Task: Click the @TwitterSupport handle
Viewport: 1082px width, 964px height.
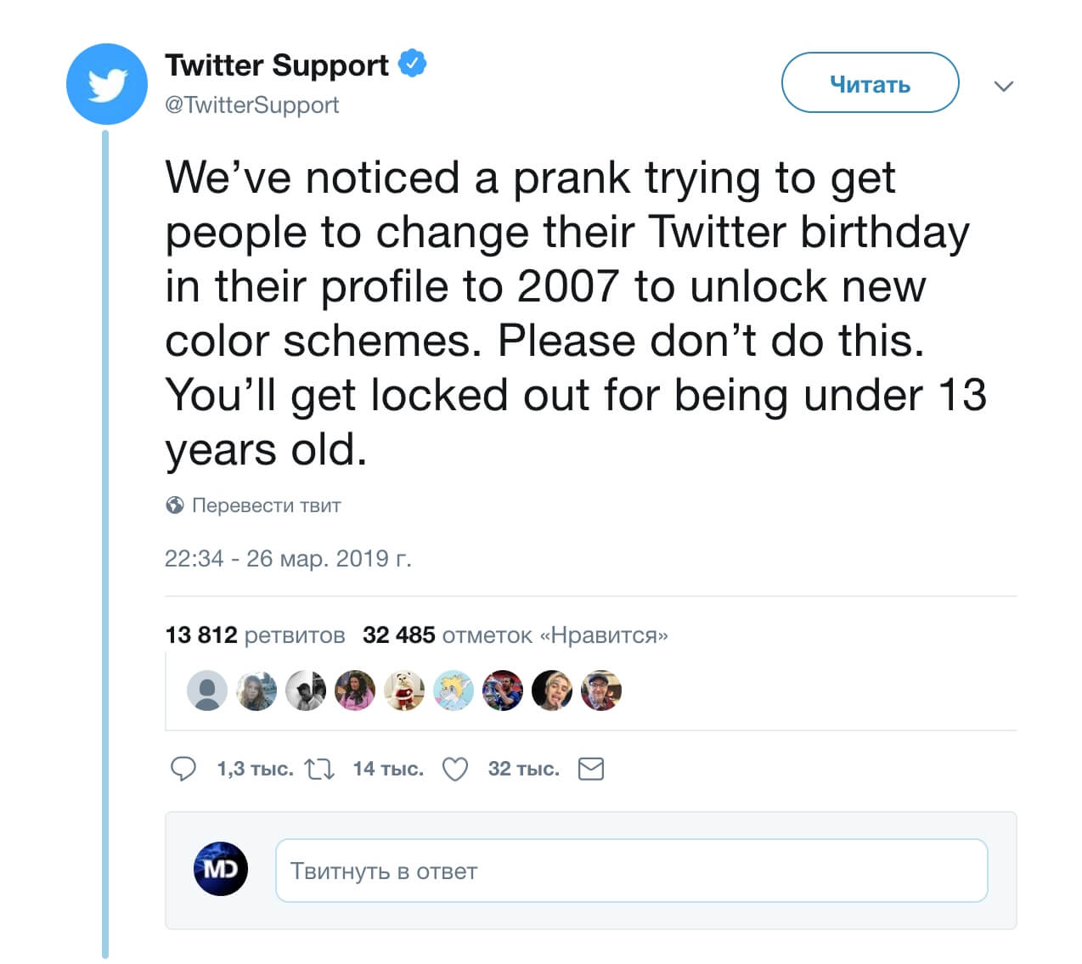Action: 251,105
